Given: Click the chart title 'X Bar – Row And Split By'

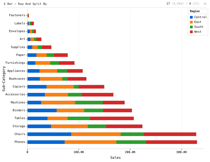Looking at the screenshot, I should pos(25,4).
